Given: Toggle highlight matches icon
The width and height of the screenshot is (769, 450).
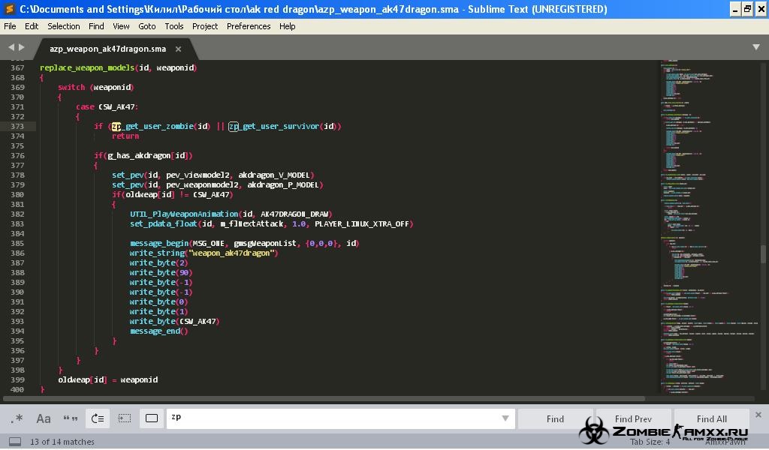Looking at the screenshot, I should pyautogui.click(x=152, y=418).
